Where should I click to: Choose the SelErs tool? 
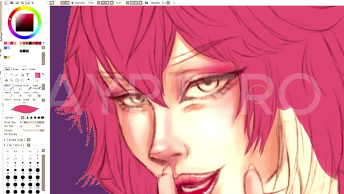pos(36,94)
